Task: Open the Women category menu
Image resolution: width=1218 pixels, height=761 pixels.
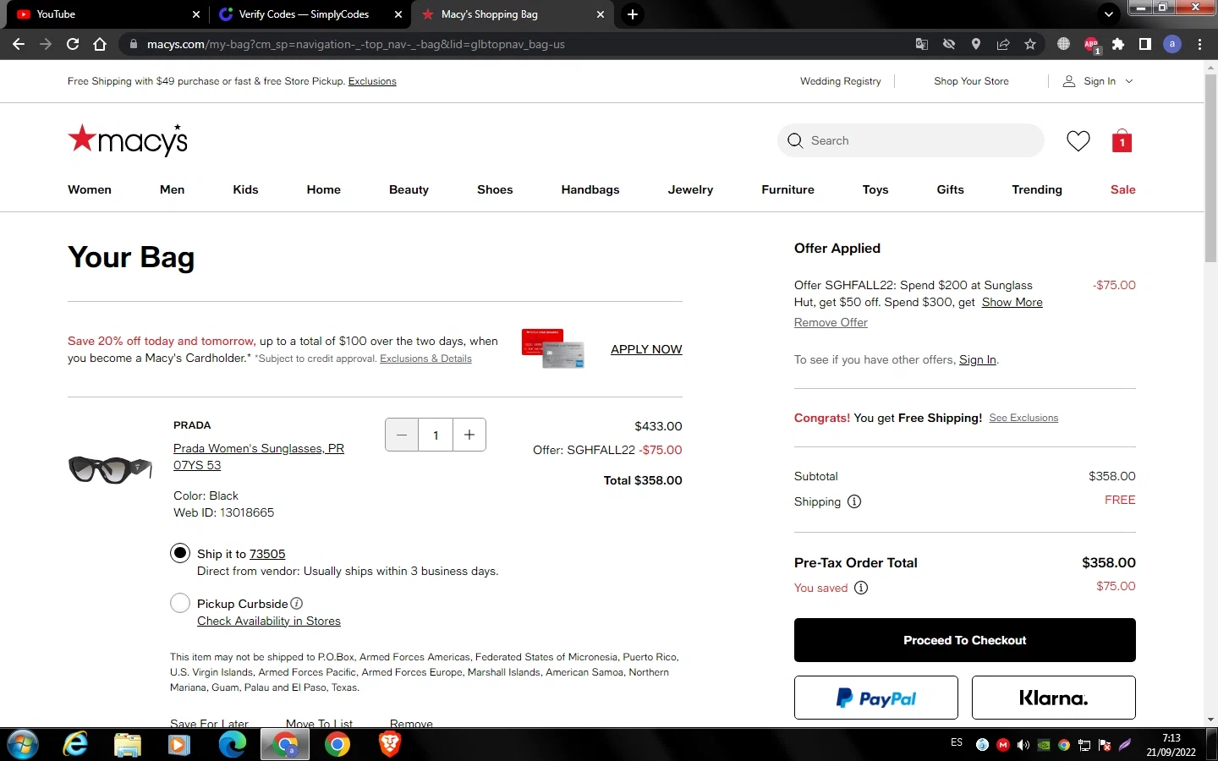Action: [90, 189]
